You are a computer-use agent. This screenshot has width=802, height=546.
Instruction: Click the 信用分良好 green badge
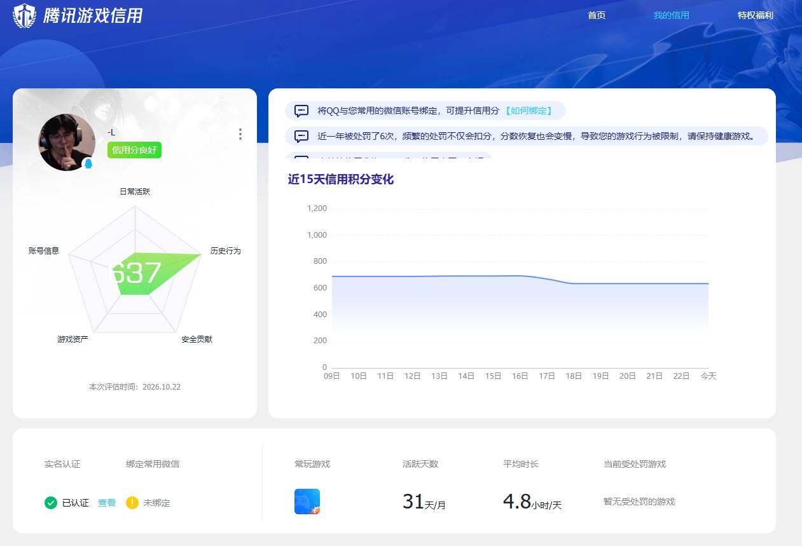134,150
